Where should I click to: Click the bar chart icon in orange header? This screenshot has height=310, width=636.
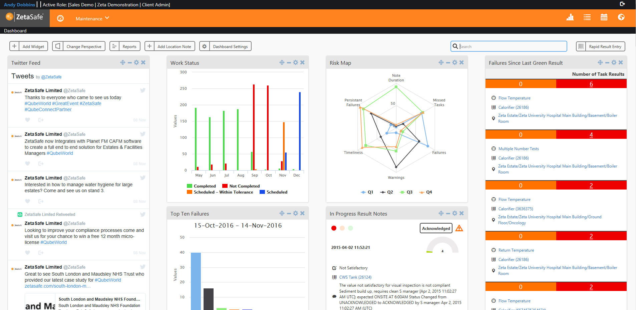[570, 17]
